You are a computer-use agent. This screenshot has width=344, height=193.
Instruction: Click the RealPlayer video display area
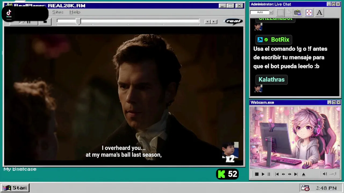point(124,96)
